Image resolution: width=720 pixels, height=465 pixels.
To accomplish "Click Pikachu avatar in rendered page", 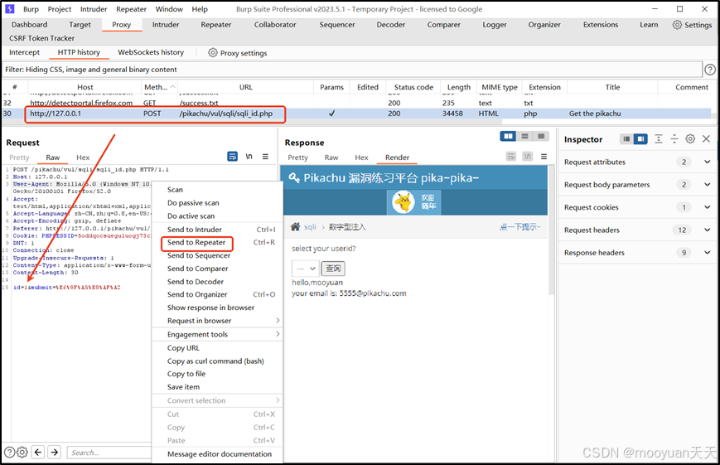I will tap(404, 202).
